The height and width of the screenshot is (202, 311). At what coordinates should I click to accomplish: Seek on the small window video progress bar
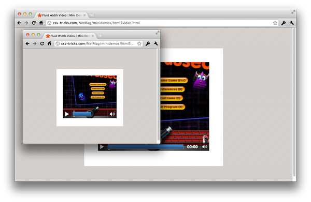click(82, 114)
